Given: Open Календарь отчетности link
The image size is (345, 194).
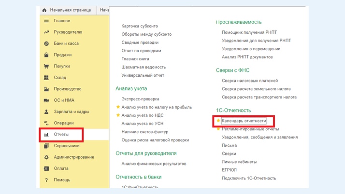Looking at the screenshot, I should pos(244,121).
